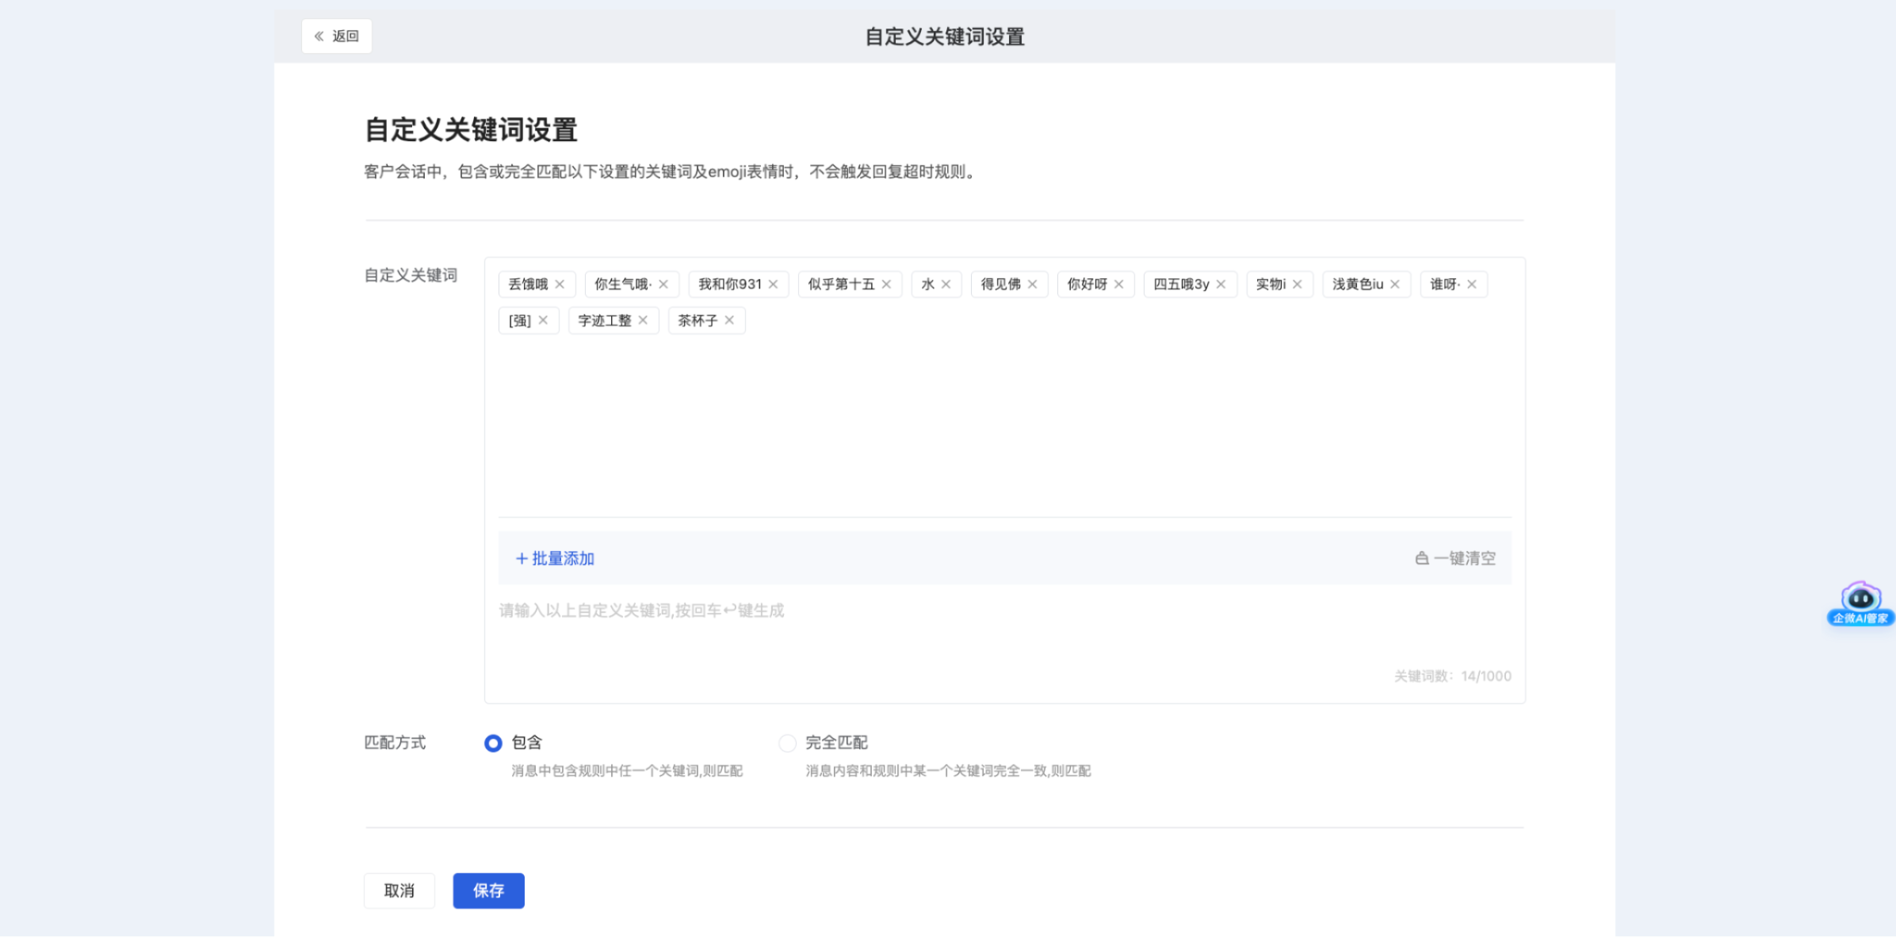Image resolution: width=1896 pixels, height=941 pixels.
Task: Click the 消息中包含规则中任一个关键词,则匹配 description
Action: [x=627, y=771]
